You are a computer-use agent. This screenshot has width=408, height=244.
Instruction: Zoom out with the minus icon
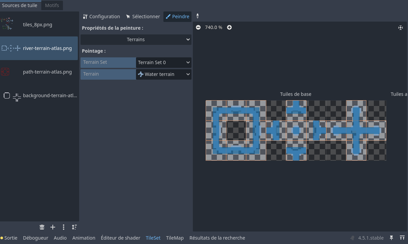(198, 27)
